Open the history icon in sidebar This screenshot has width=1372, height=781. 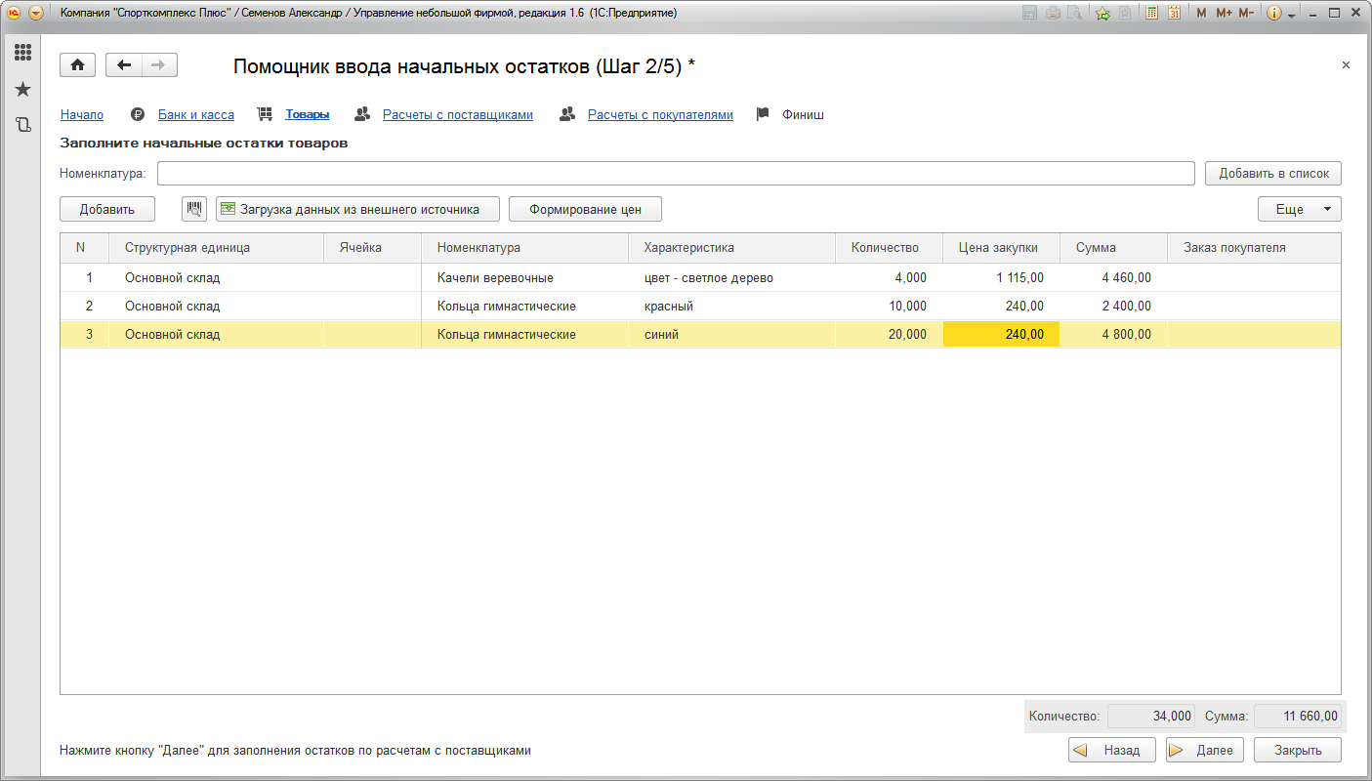coord(22,125)
